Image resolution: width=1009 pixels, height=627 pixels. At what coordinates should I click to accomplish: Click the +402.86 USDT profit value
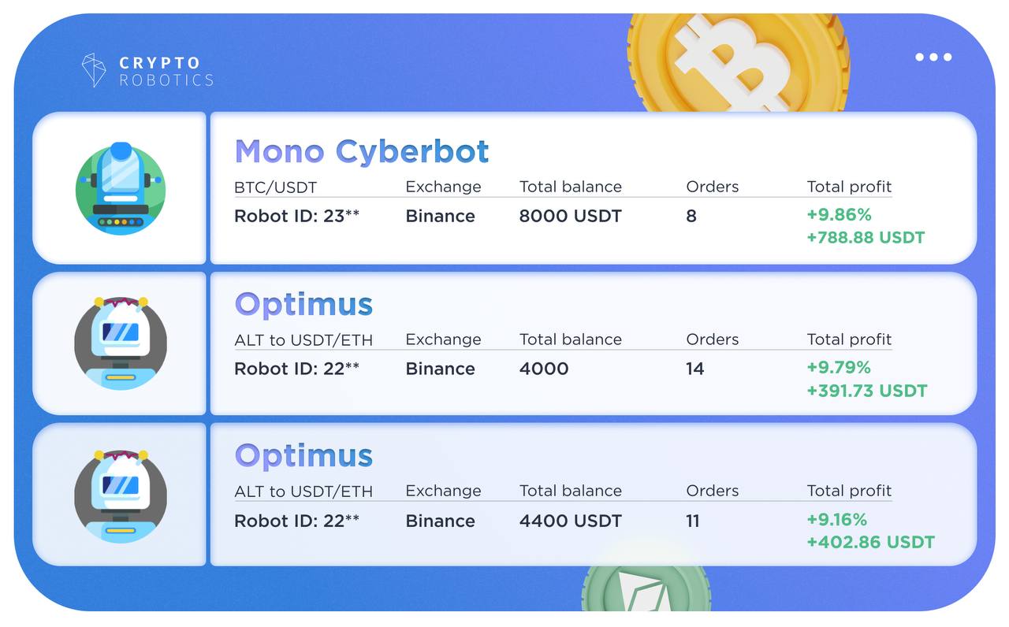[870, 542]
